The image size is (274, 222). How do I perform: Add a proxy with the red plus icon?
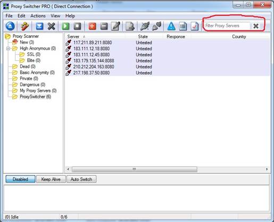(x=92, y=26)
